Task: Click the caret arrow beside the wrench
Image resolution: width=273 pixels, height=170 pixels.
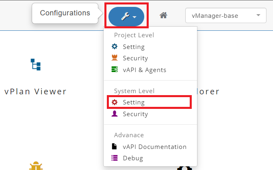Action: click(134, 17)
